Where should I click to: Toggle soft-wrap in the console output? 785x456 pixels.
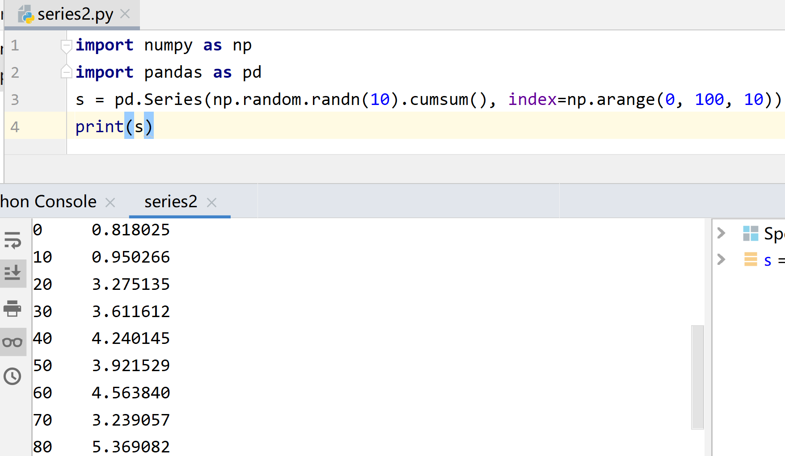point(13,241)
